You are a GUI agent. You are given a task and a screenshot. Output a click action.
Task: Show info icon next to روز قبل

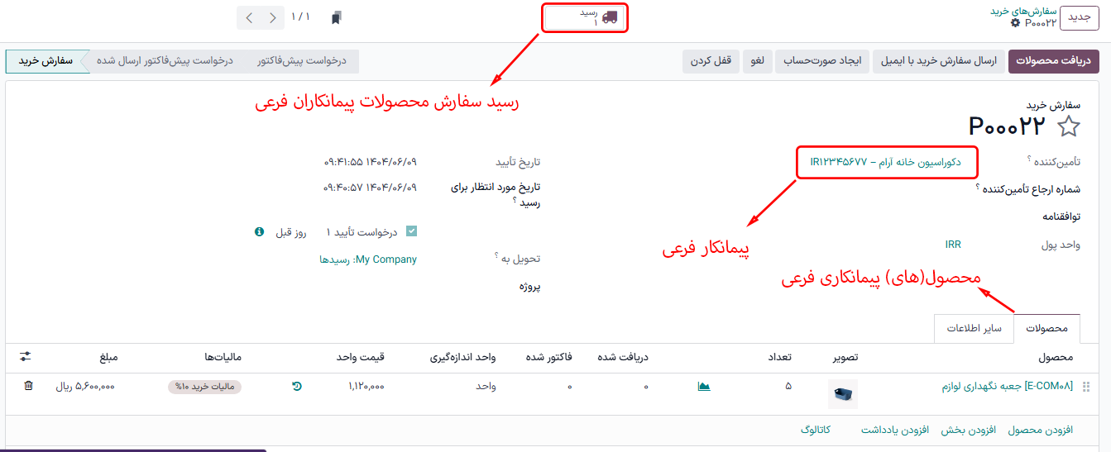tap(259, 232)
